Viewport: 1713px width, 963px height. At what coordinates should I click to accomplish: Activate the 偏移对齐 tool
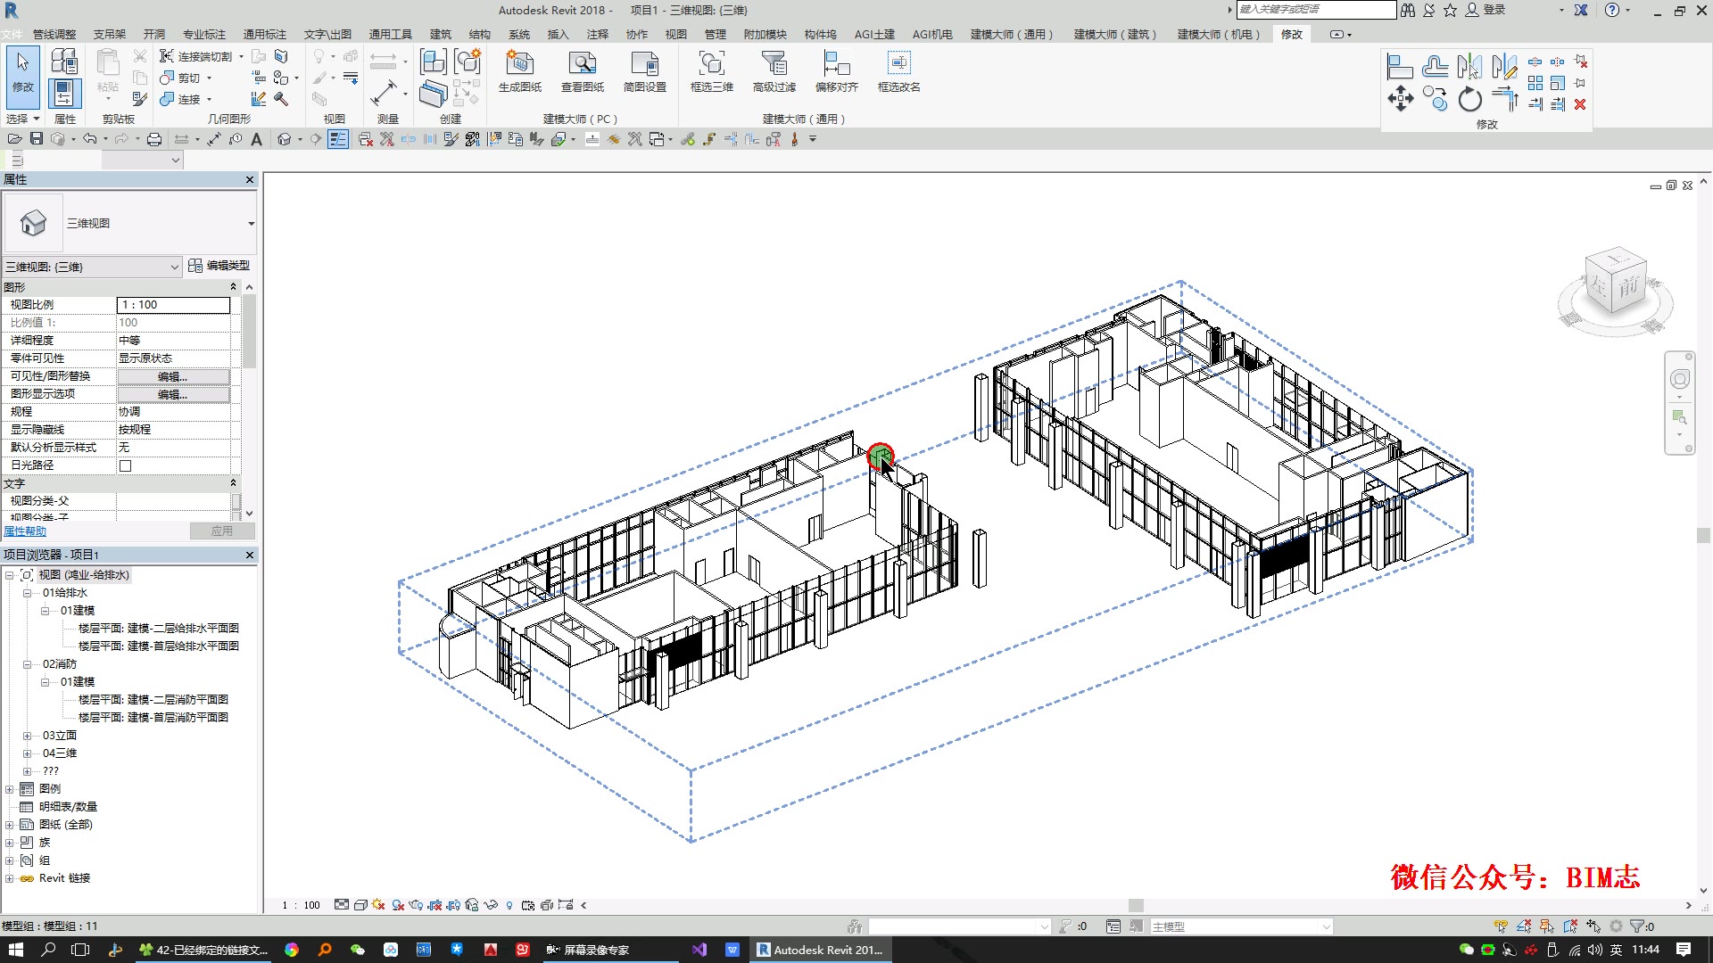tap(836, 64)
